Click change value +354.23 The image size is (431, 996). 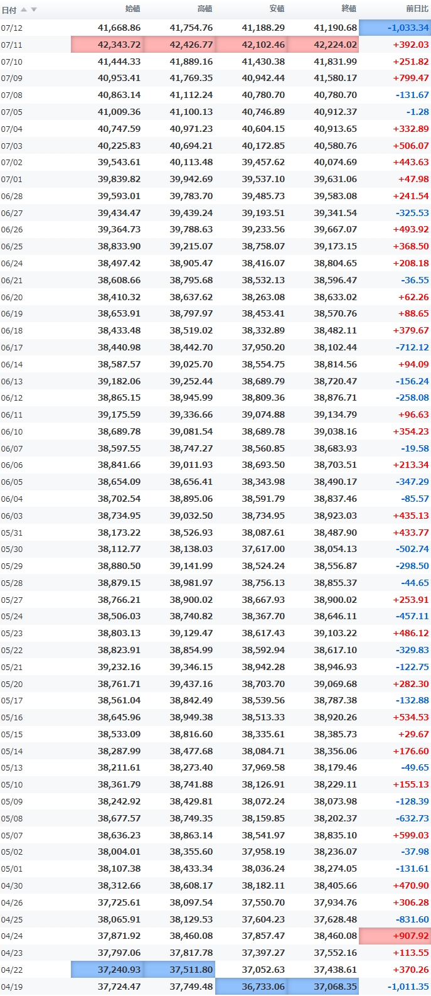411,431
